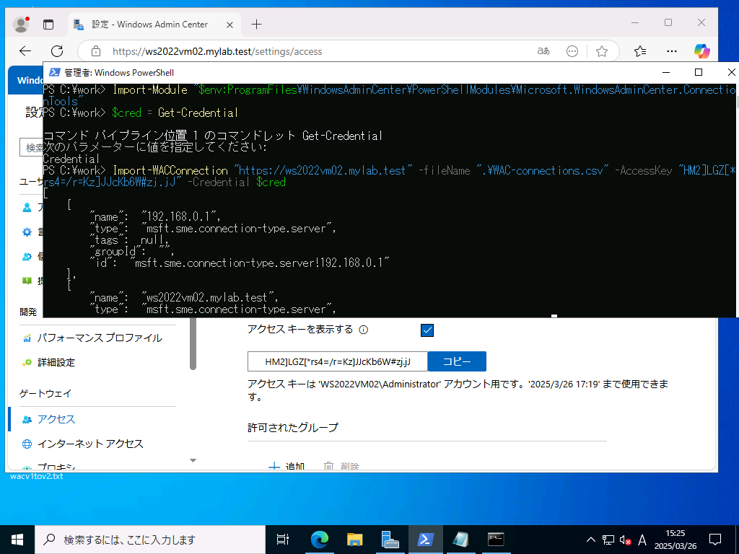Open Server Manager from taskbar
The height and width of the screenshot is (554, 739).
pos(390,540)
